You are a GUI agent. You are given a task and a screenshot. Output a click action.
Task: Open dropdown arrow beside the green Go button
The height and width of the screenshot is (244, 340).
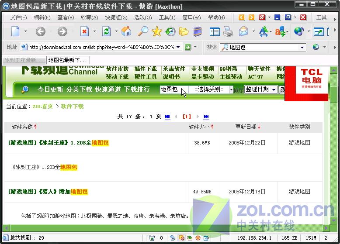point(195,47)
